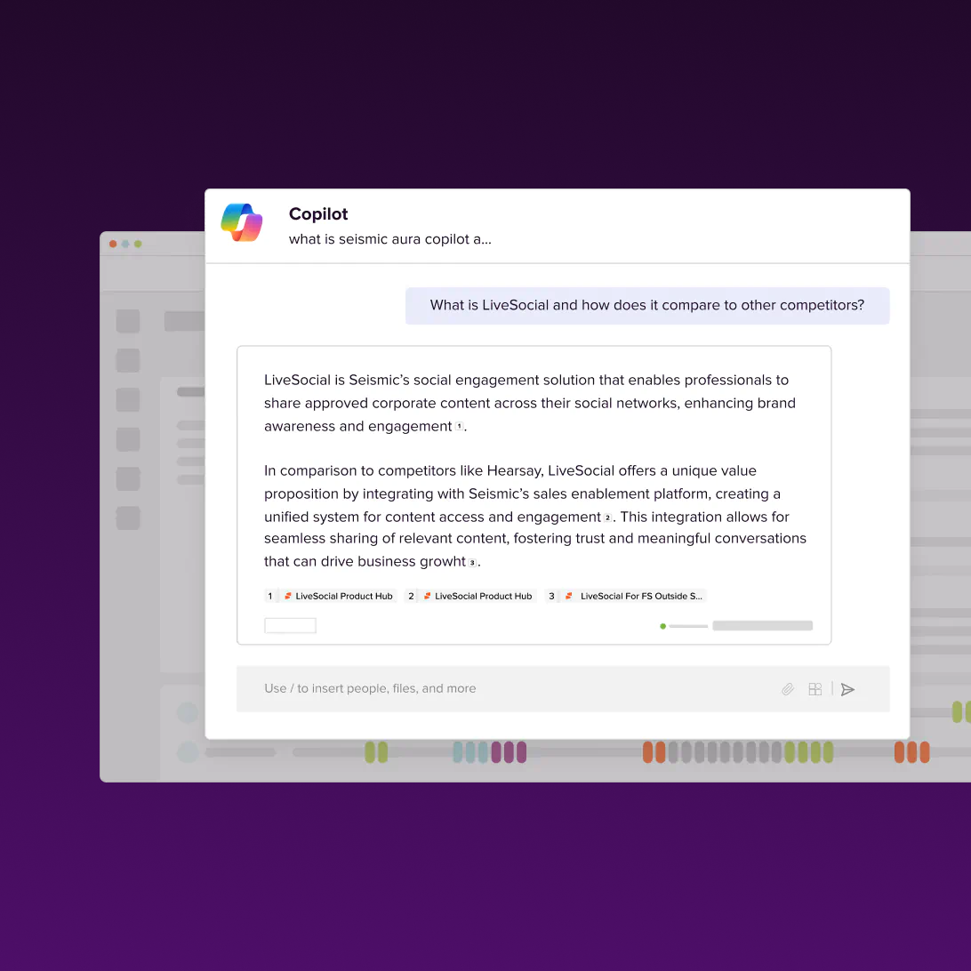Click the Copilot header title text
This screenshot has height=971, width=971.
(318, 214)
